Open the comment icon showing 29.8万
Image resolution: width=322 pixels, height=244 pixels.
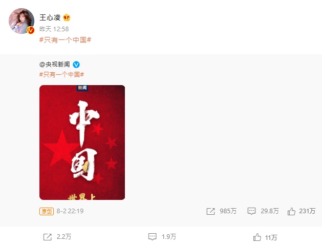251,211
